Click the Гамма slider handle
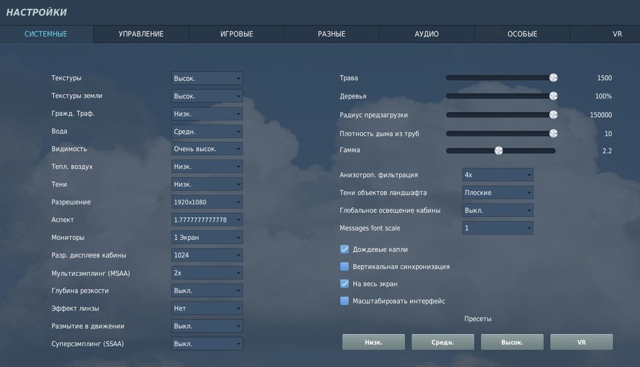The image size is (640, 367). [499, 151]
